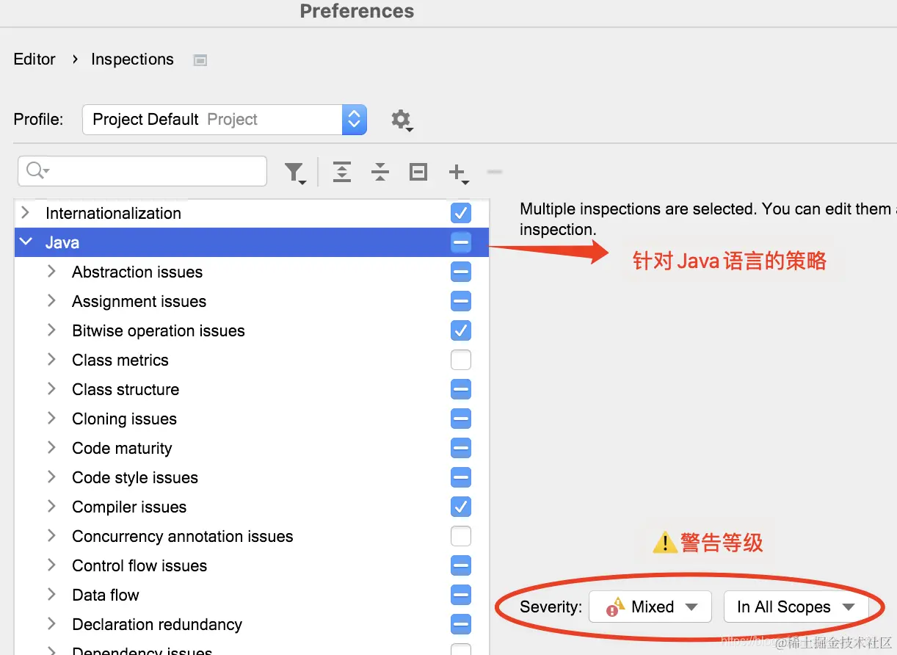Screen dimensions: 897x655
Task: Select the Java row in tree
Action: (x=252, y=242)
